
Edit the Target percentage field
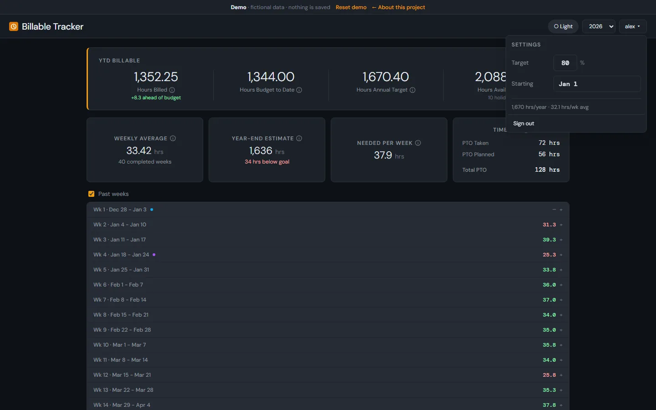click(x=565, y=63)
